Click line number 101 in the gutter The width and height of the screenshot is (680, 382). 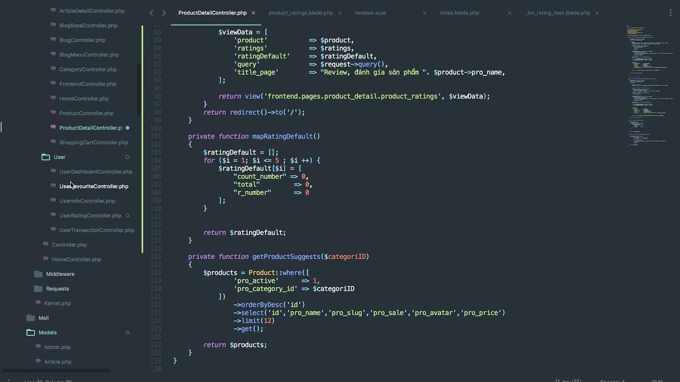pyautogui.click(x=156, y=136)
